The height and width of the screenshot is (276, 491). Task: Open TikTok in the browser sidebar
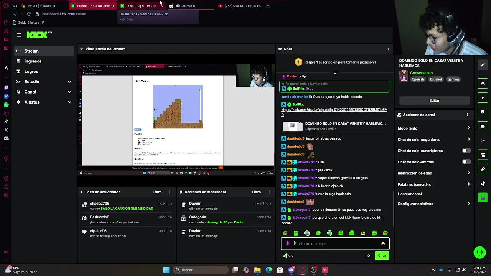pos(6,122)
